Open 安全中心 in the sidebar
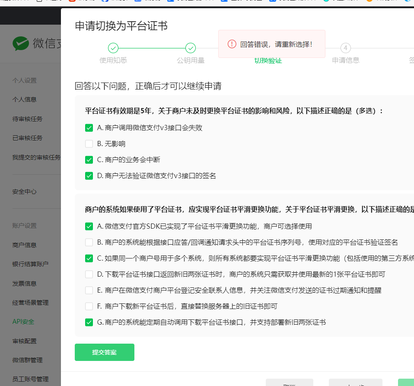 click(x=24, y=191)
